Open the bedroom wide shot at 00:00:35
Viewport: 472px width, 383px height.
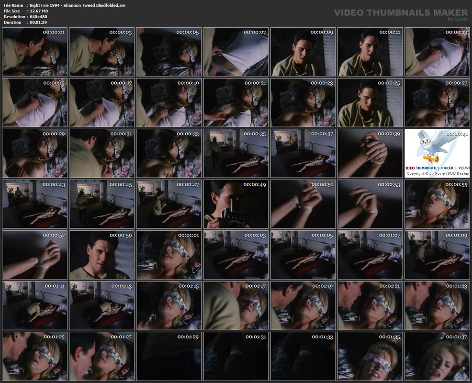236,153
